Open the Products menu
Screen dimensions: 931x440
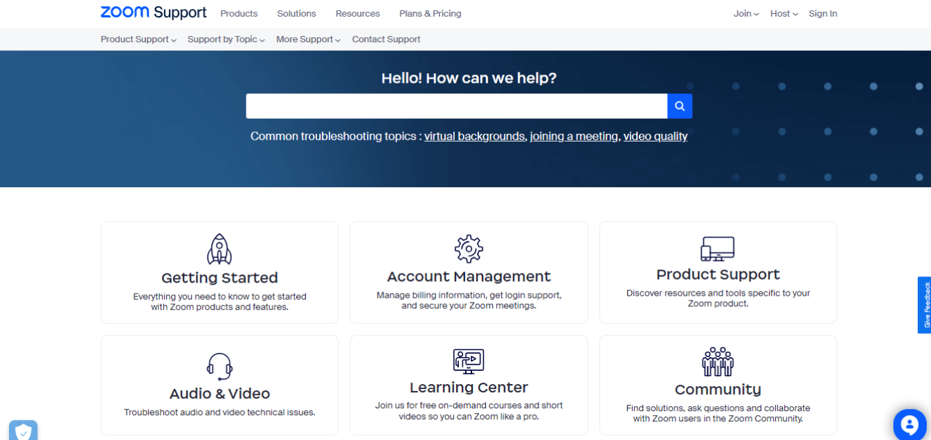(x=239, y=14)
